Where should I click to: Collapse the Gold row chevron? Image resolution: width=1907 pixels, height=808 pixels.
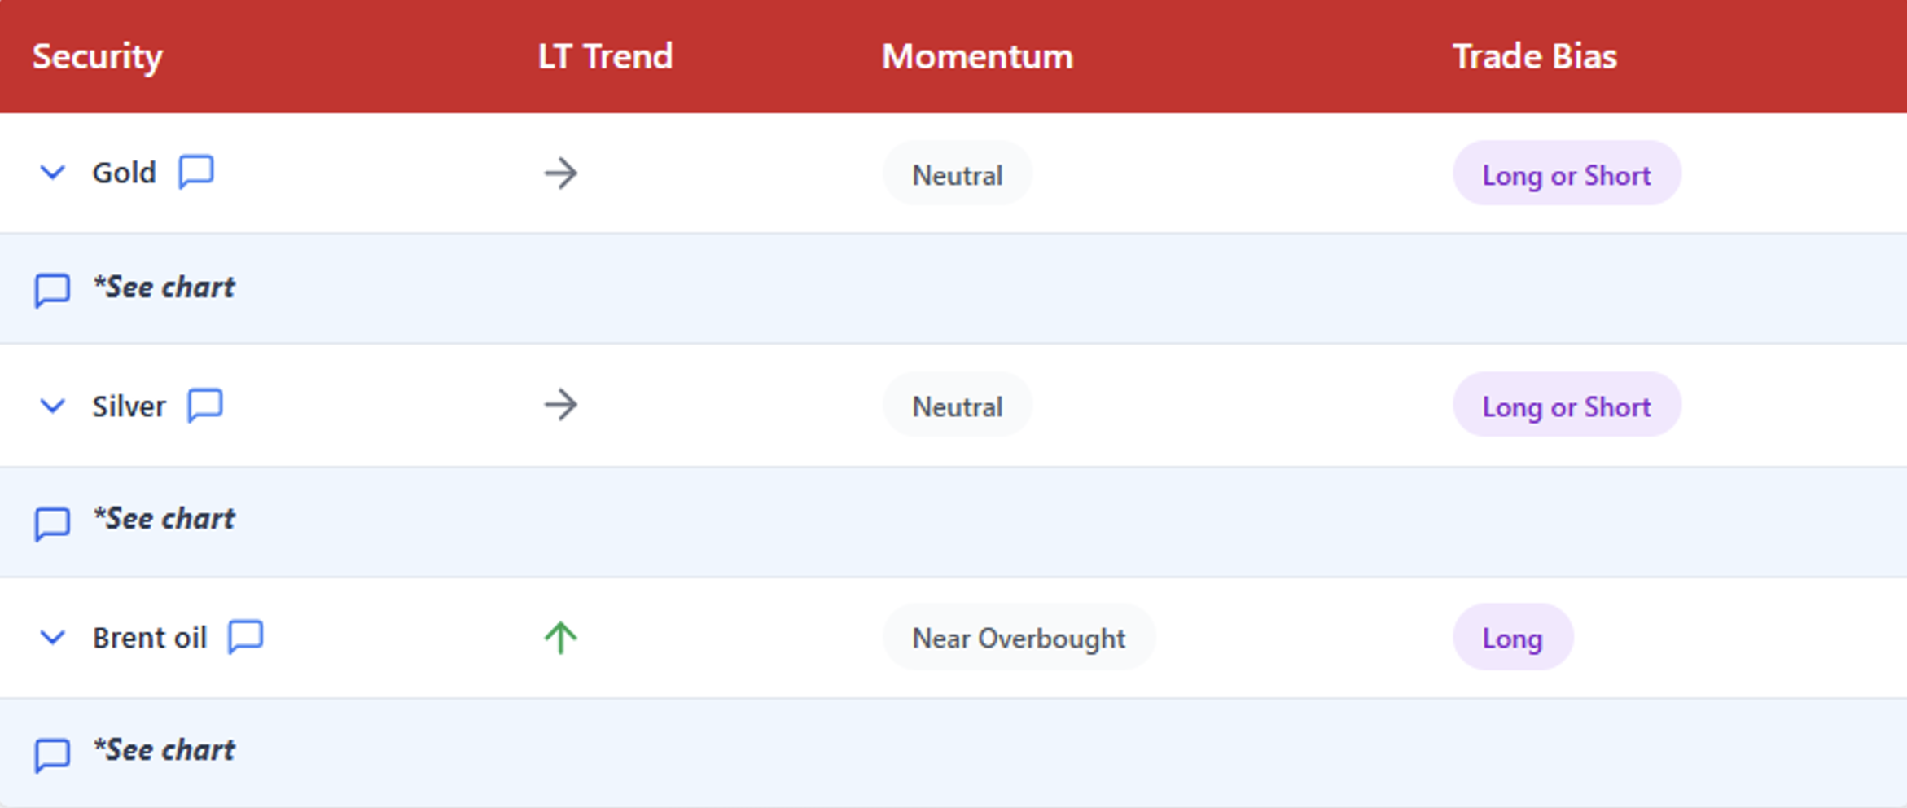53,173
